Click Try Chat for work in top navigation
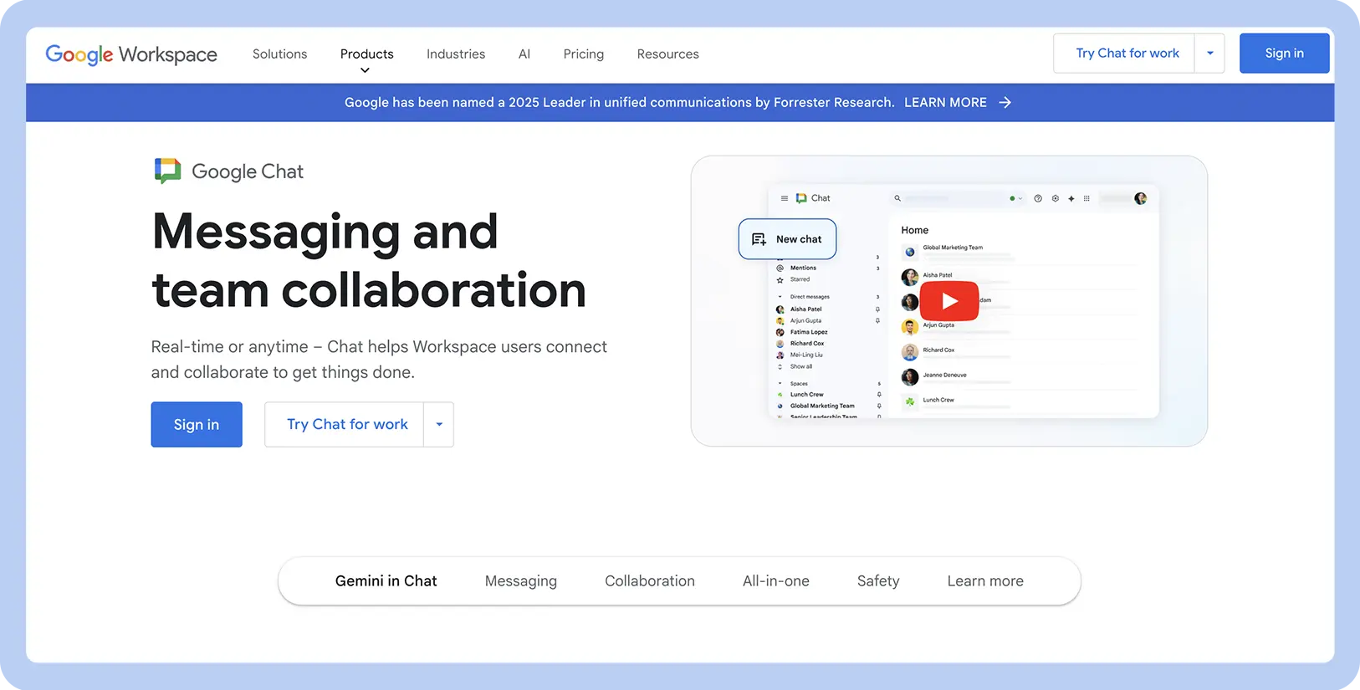Screen dimensions: 1360x690 point(1126,54)
